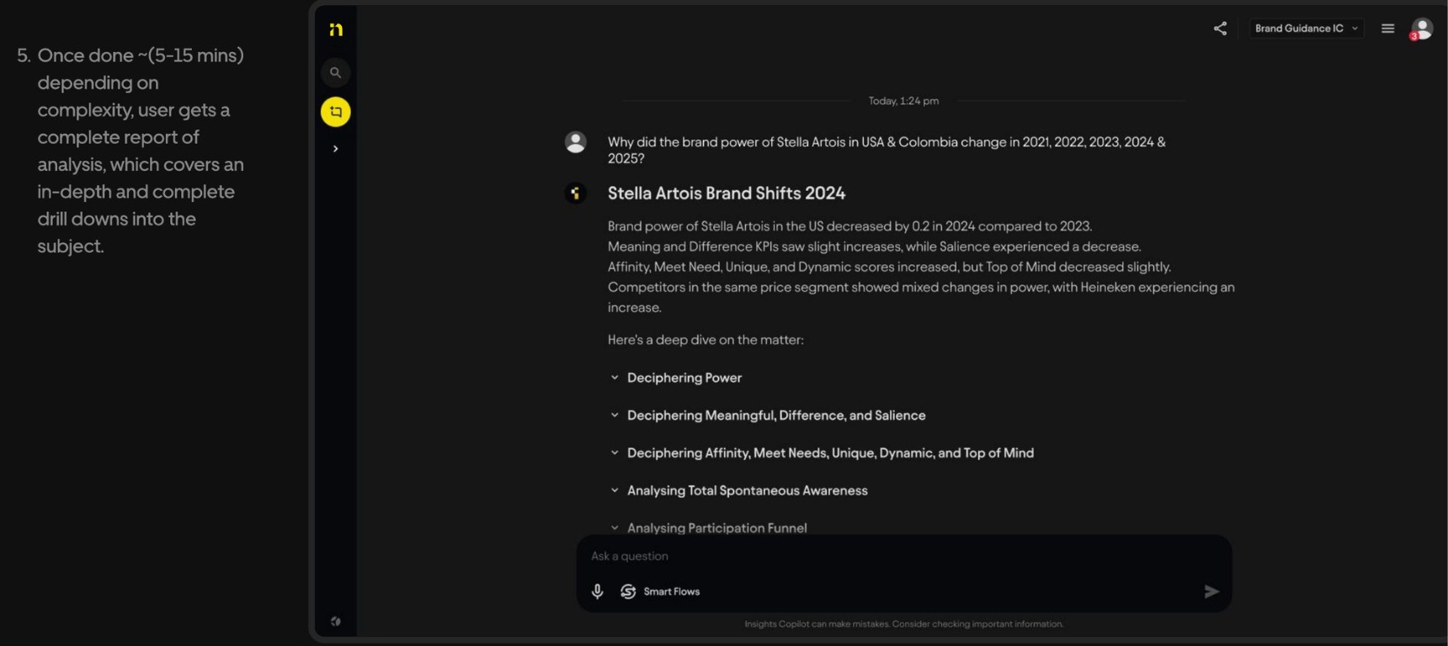Expand Deciphering Meaningful, Difference, and Salience
Screen dimensions: 1448x646
(768, 416)
